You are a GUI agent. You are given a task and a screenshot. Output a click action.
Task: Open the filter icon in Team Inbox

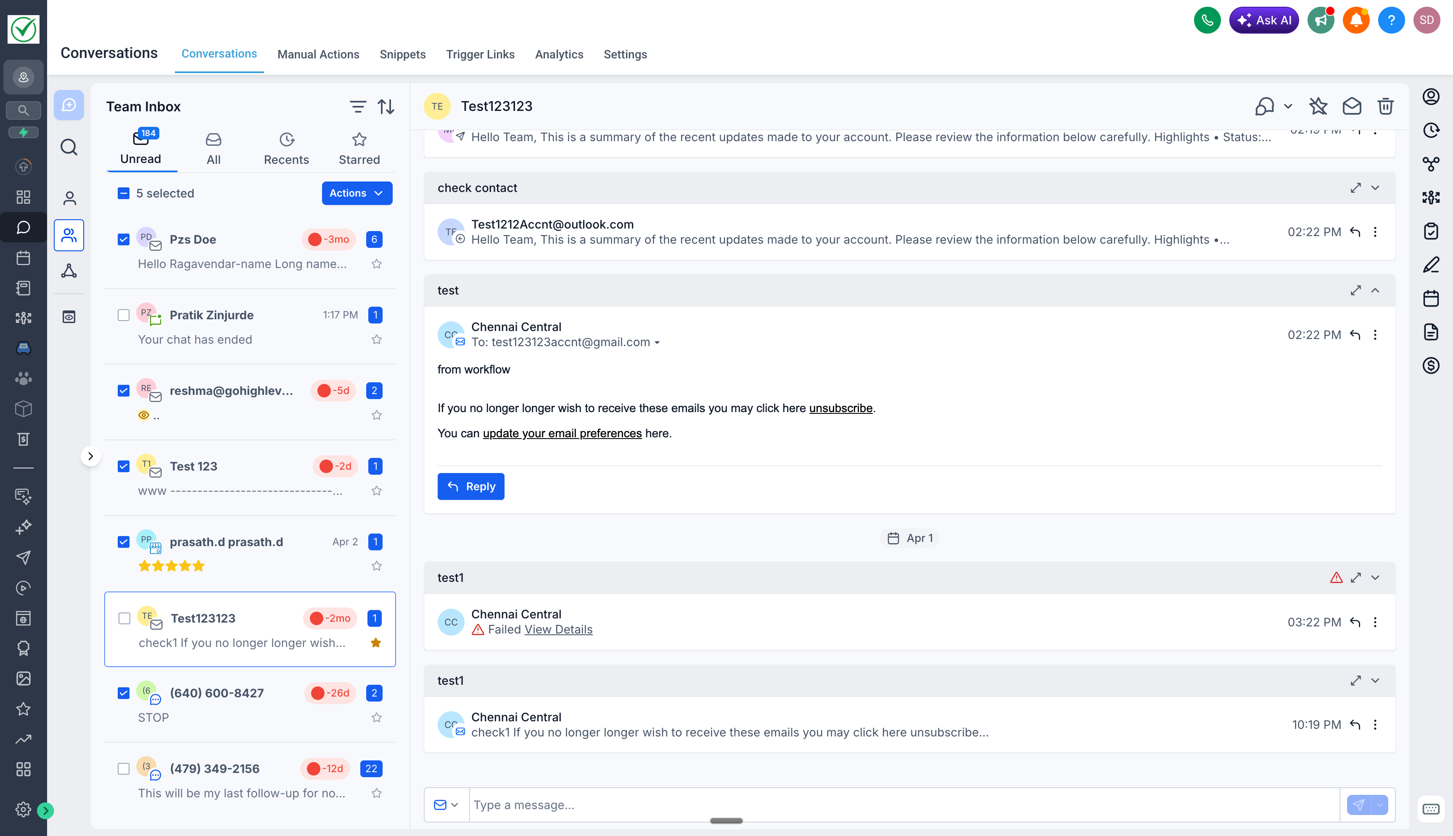tap(357, 107)
